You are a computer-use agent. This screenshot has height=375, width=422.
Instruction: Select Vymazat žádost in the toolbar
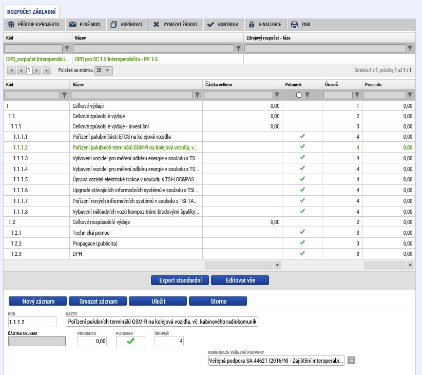[176, 25]
